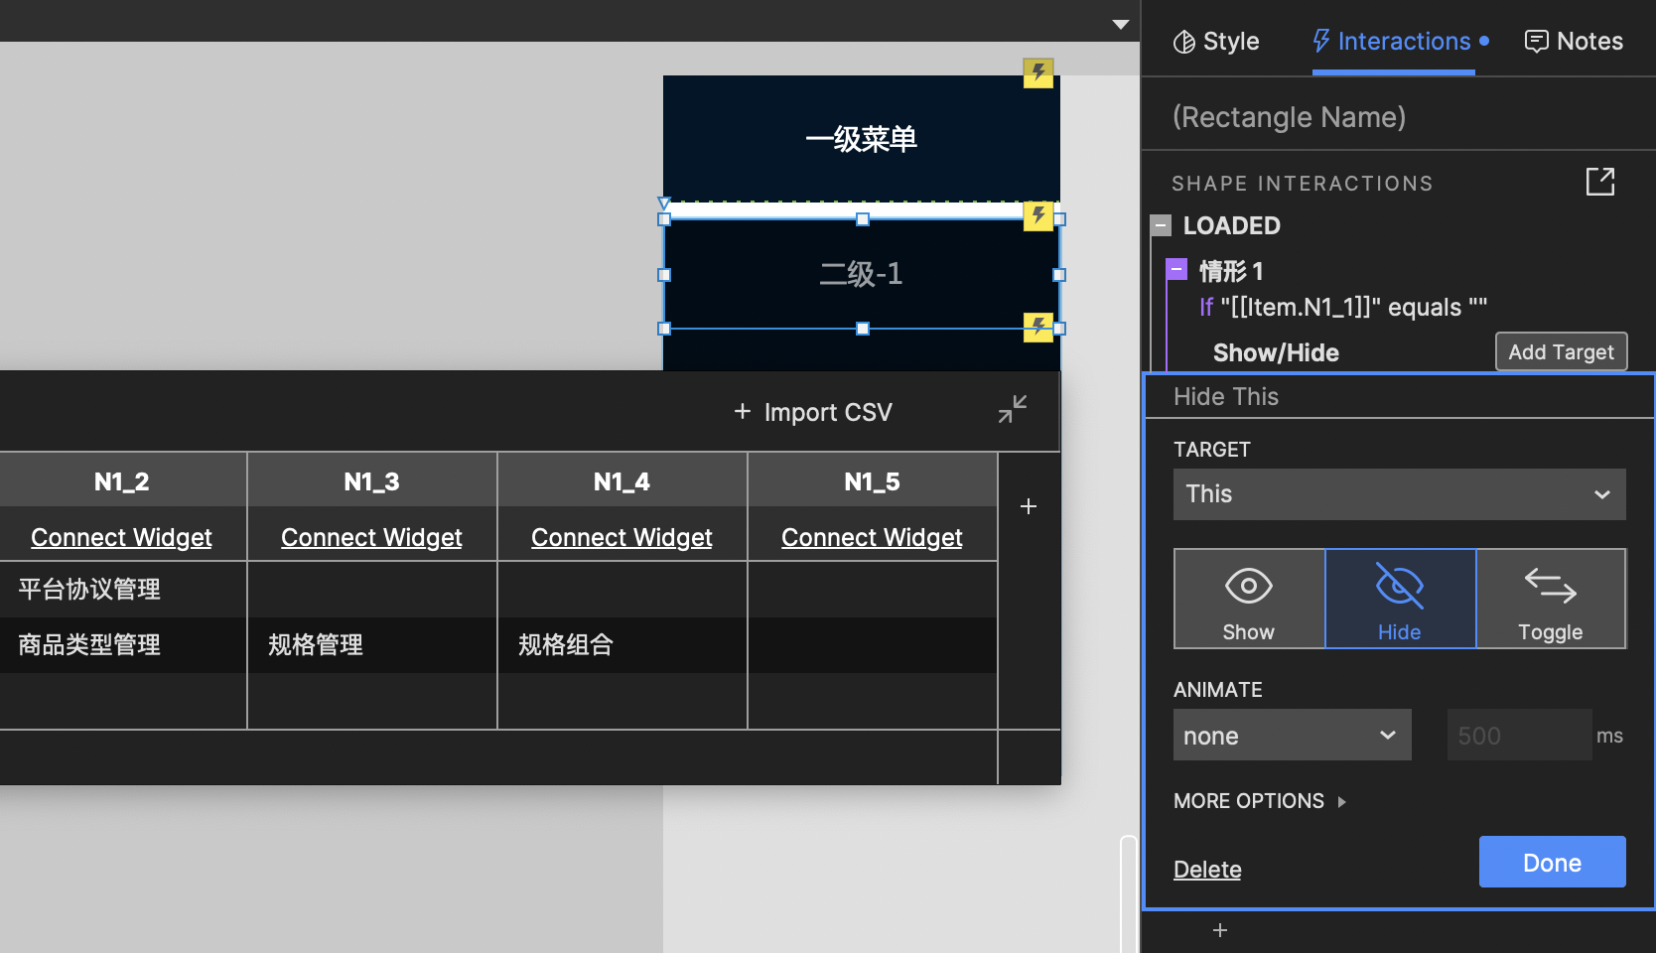Open the Target dropdown set to This
The width and height of the screenshot is (1656, 953).
1398,494
